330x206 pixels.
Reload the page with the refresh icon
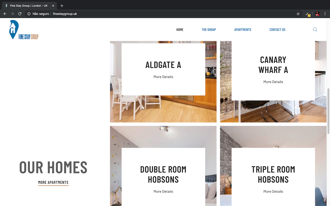point(20,14)
